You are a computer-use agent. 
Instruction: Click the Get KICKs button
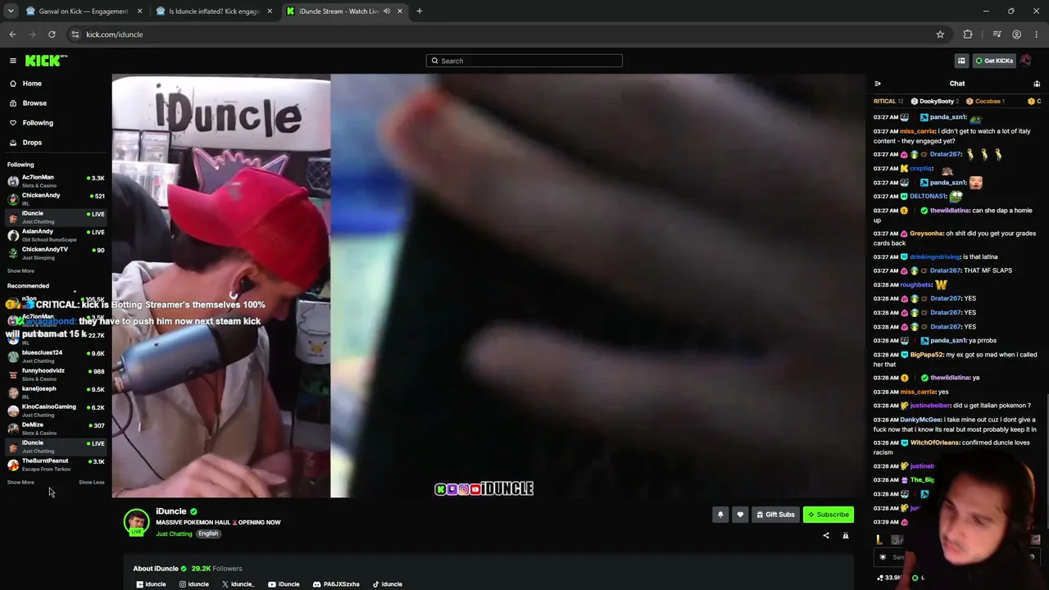(x=994, y=61)
